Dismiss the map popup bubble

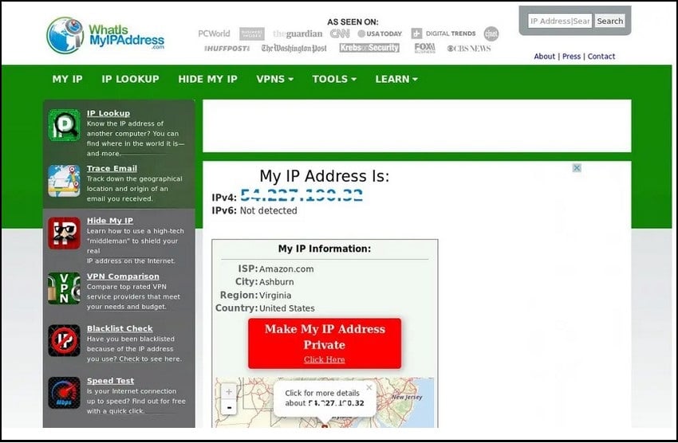tap(369, 387)
